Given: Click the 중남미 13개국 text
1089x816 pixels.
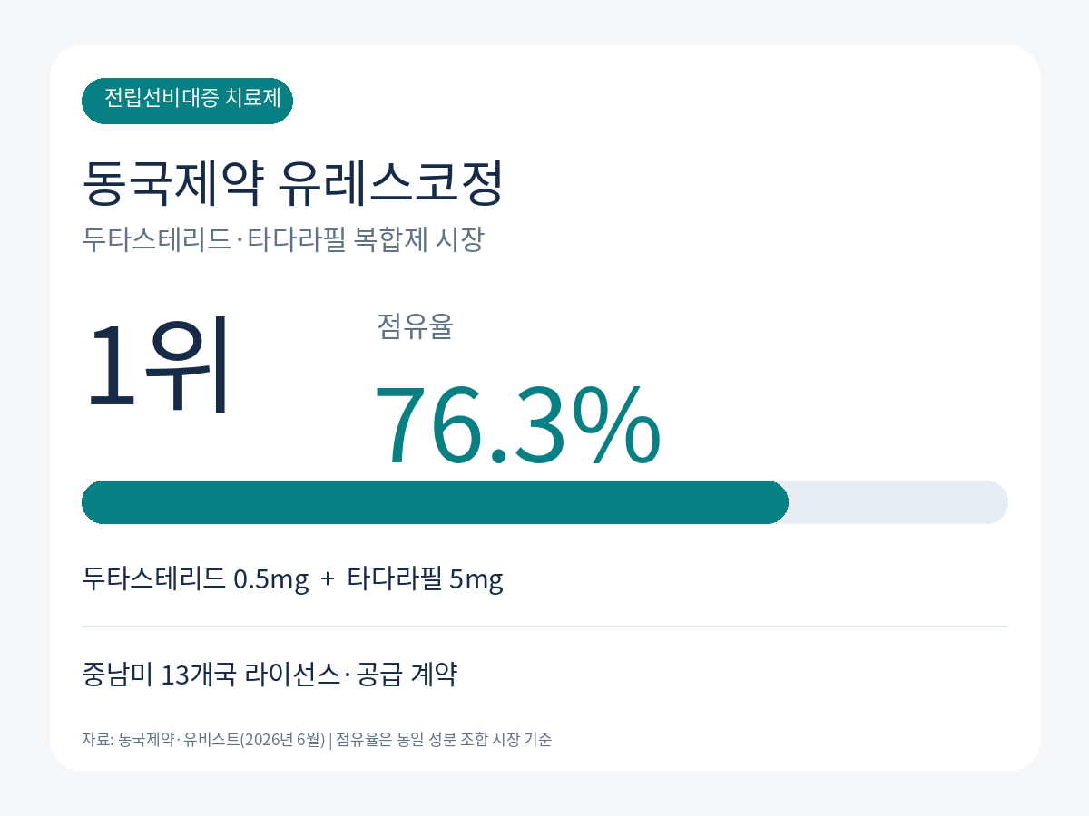Looking at the screenshot, I should click(160, 675).
